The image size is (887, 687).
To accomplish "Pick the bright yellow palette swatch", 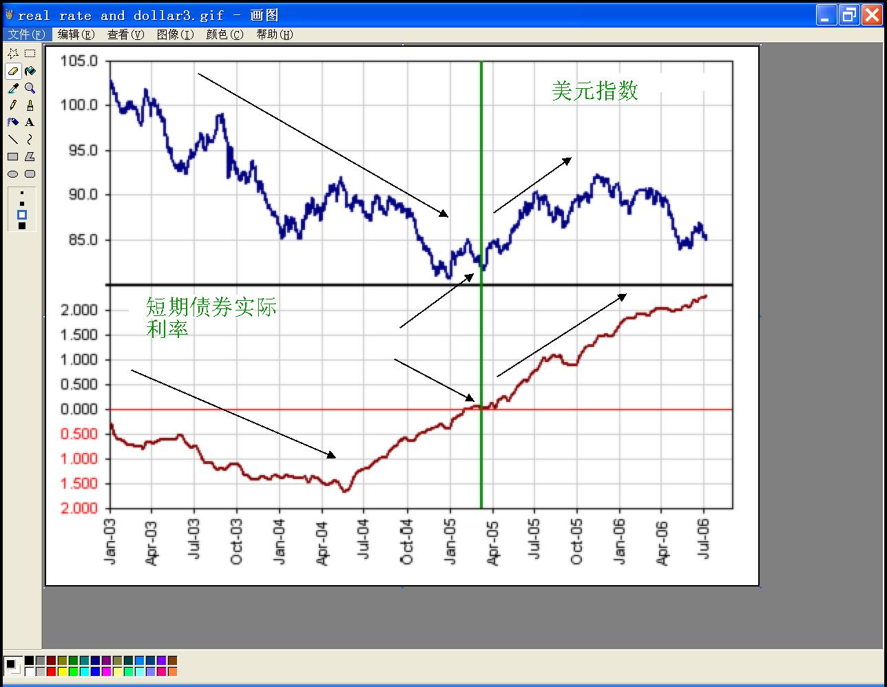I will tap(62, 671).
